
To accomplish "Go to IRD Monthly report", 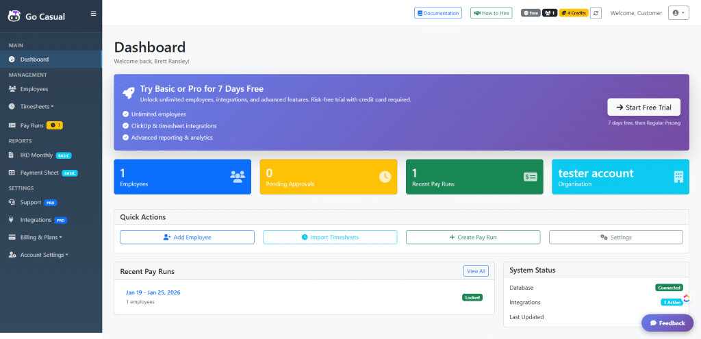I will point(36,155).
